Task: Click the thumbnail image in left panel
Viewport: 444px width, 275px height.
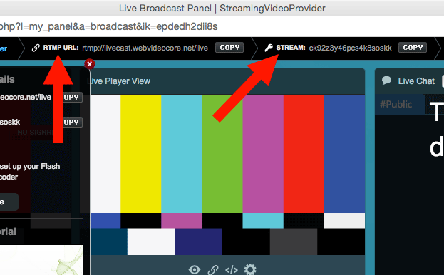Action: 41,260
